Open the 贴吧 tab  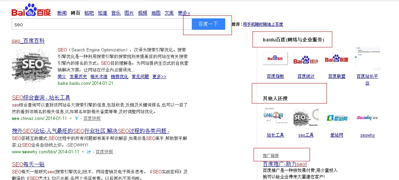click(89, 13)
